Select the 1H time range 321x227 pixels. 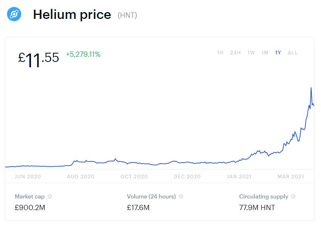tap(220, 53)
